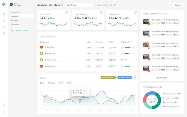
Task: Click the Laptop sleves legend color dot
Action: 164,94
